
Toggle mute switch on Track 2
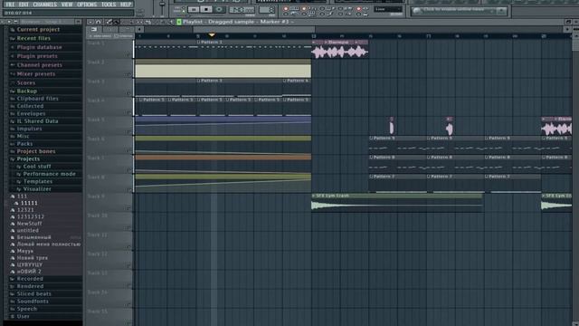(x=128, y=74)
